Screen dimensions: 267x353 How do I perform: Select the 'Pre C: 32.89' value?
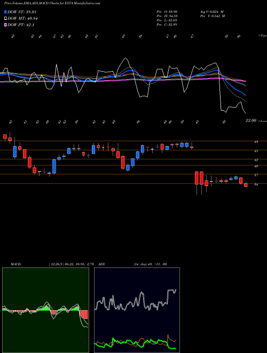(x=167, y=25)
